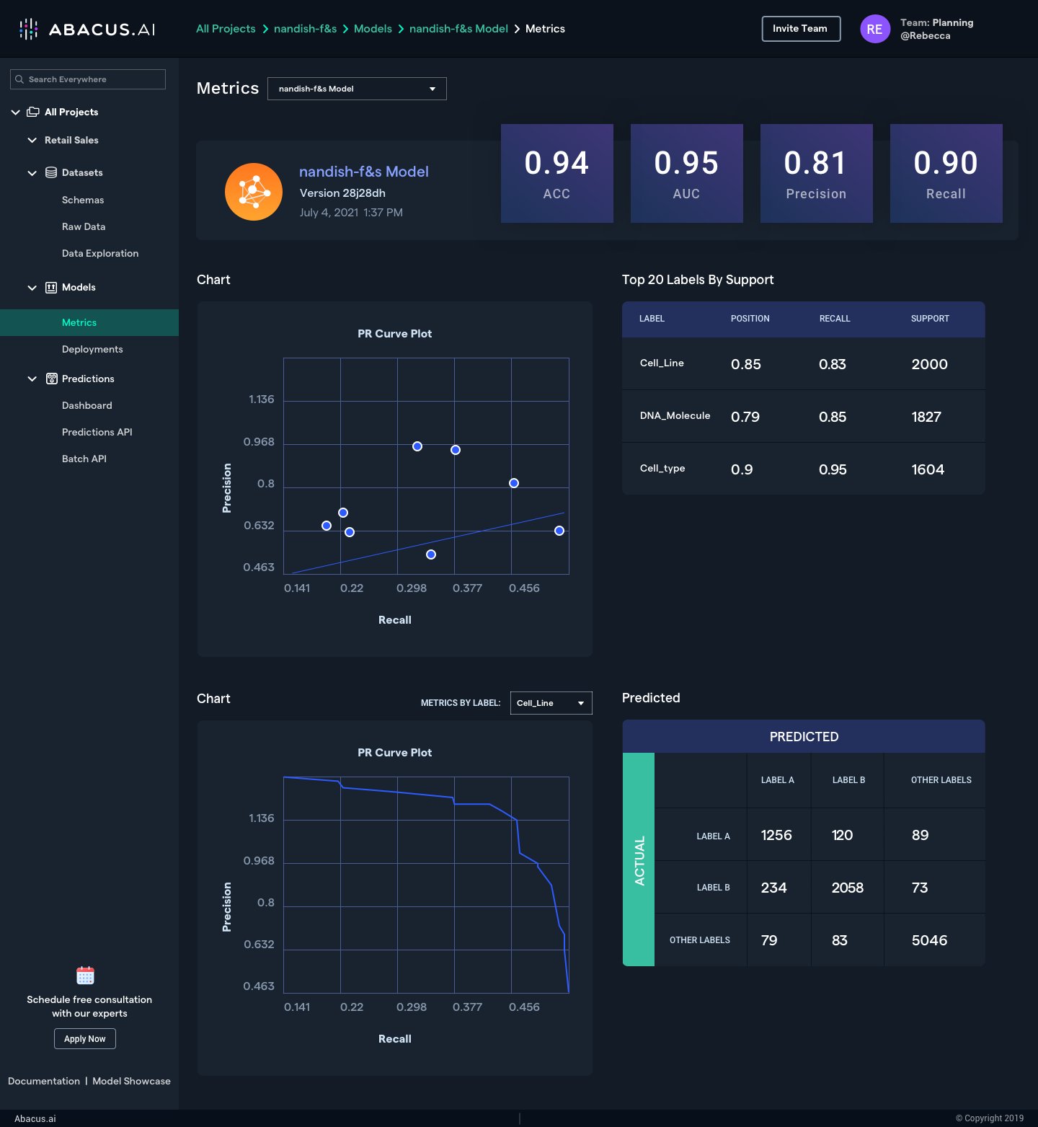
Task: Collapse the Datasets section
Action: click(x=32, y=173)
